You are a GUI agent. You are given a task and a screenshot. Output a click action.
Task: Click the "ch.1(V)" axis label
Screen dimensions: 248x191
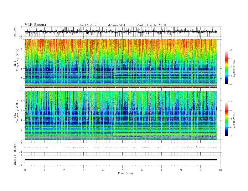[x=15, y=32]
